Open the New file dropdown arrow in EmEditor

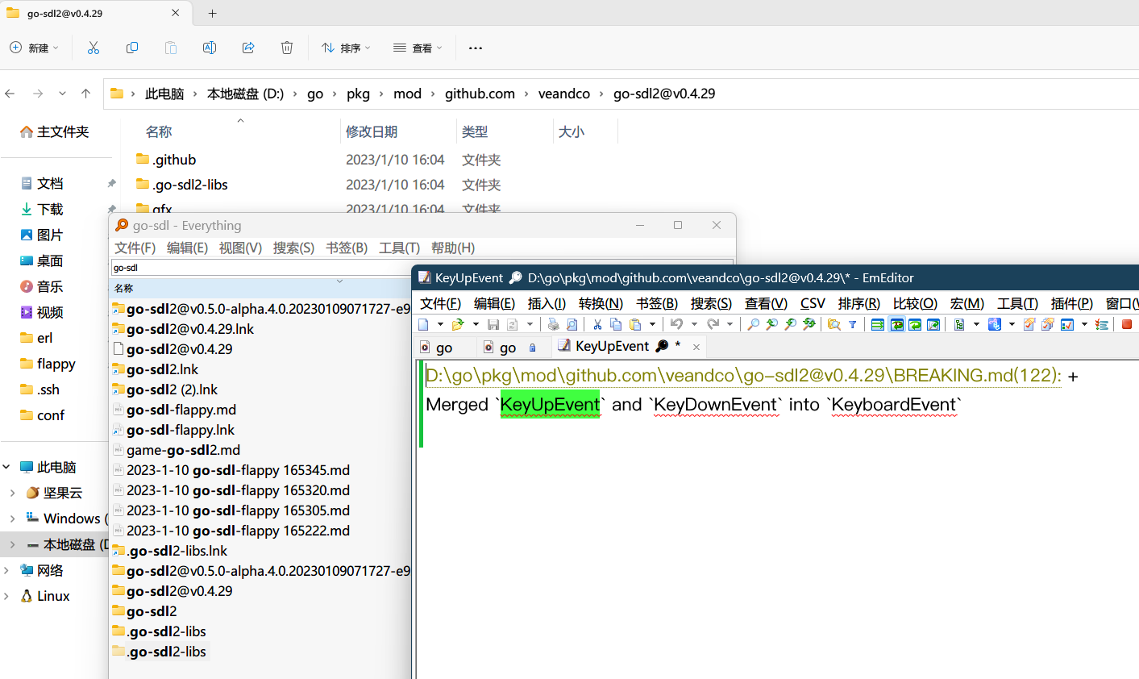440,324
